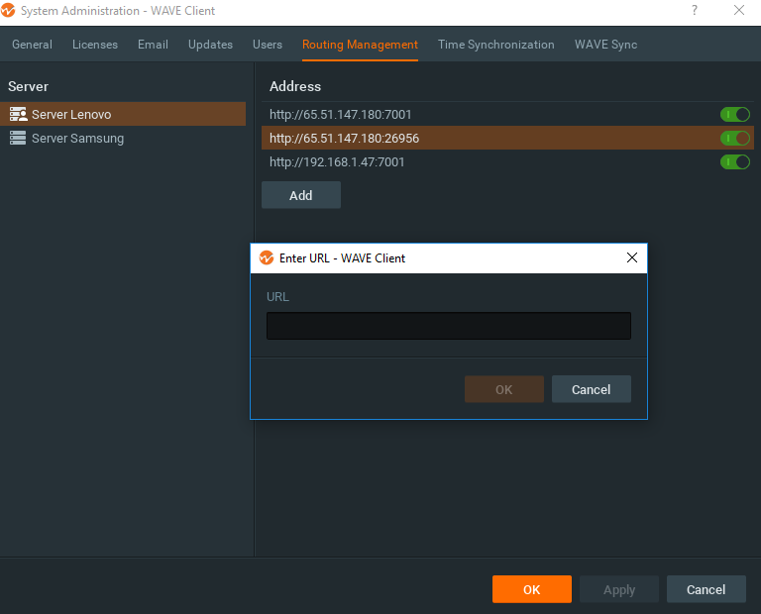Open the help question mark in title bar

click(695, 10)
